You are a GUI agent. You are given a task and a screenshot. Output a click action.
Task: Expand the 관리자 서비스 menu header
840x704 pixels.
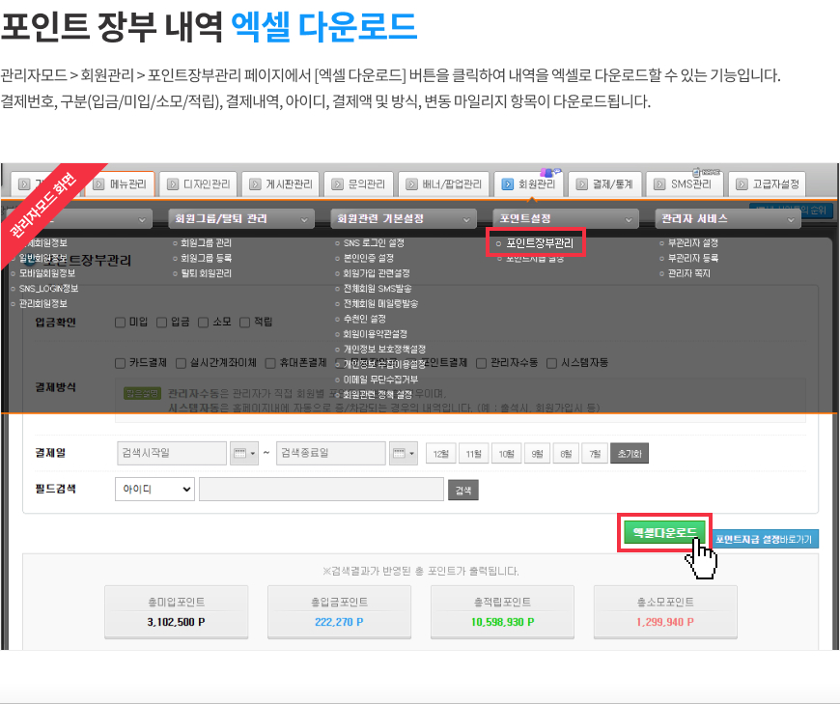coord(728,218)
